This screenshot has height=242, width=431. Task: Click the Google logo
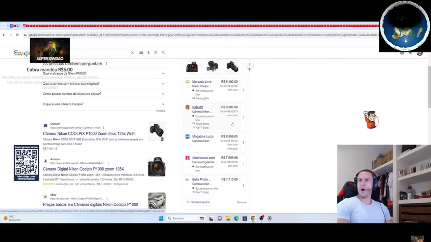22,53
